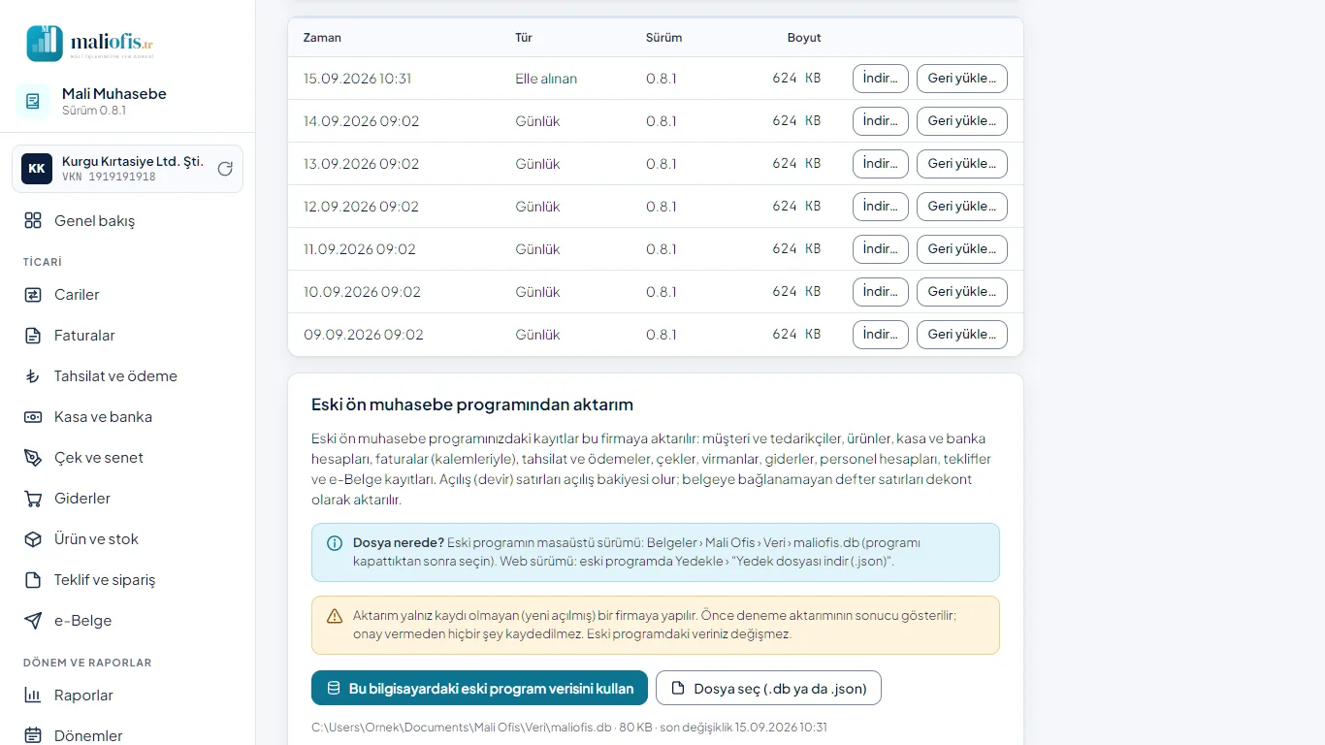This screenshot has width=1325, height=745.
Task: Click Dosya seç (.db ya da .json)
Action: click(x=768, y=688)
